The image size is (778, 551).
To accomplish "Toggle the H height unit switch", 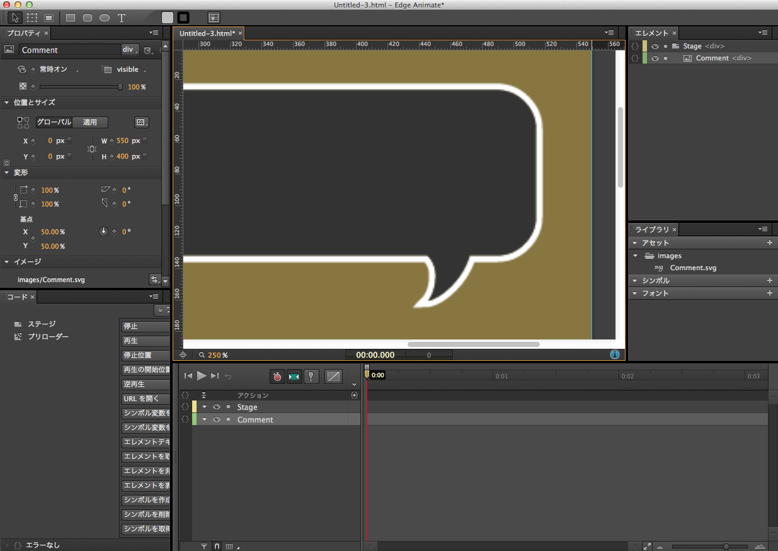I will tap(145, 156).
